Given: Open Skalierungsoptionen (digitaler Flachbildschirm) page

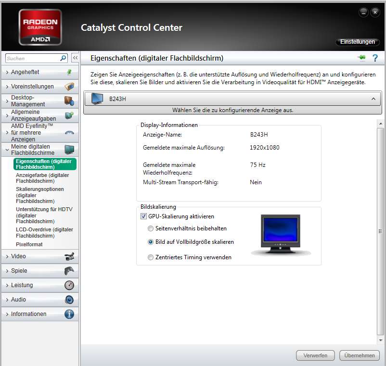Looking at the screenshot, I should [x=40, y=195].
